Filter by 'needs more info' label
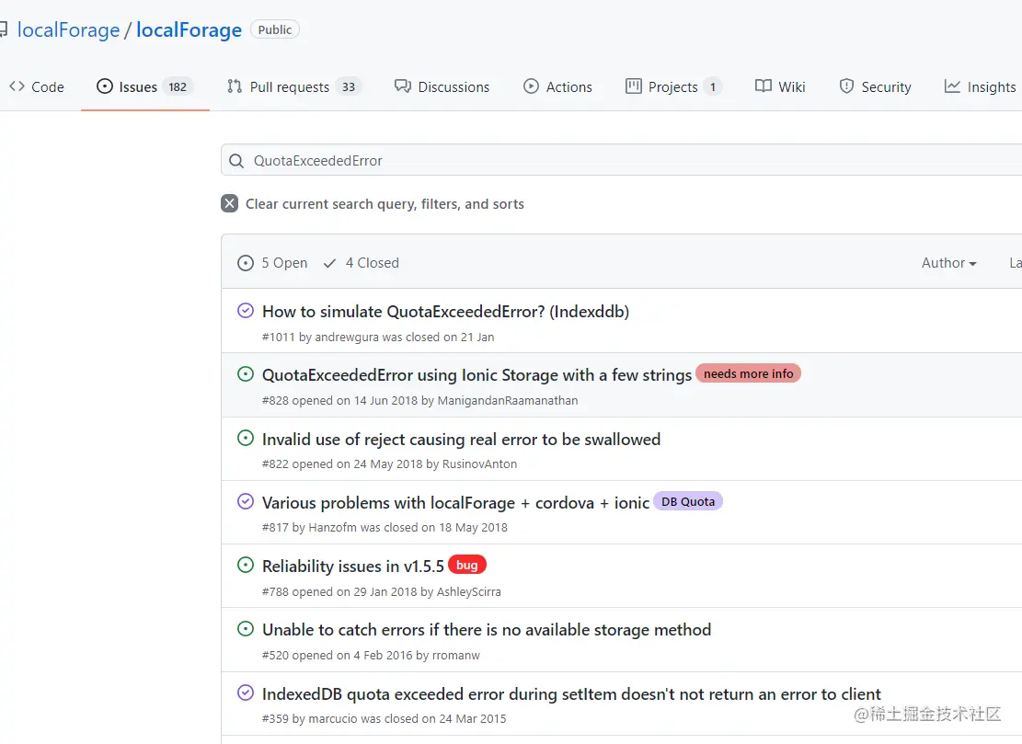Viewport: 1022px width, 744px height. [x=748, y=374]
